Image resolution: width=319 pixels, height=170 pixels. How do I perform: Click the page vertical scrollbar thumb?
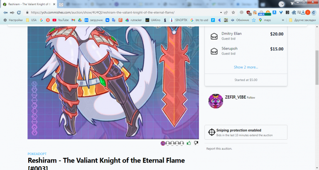coord(317,67)
